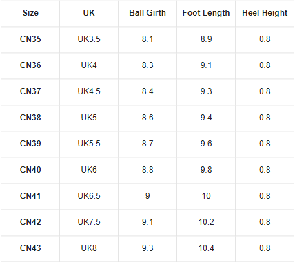Click the Size column header
The width and height of the screenshot is (295, 262).
pyautogui.click(x=30, y=13)
